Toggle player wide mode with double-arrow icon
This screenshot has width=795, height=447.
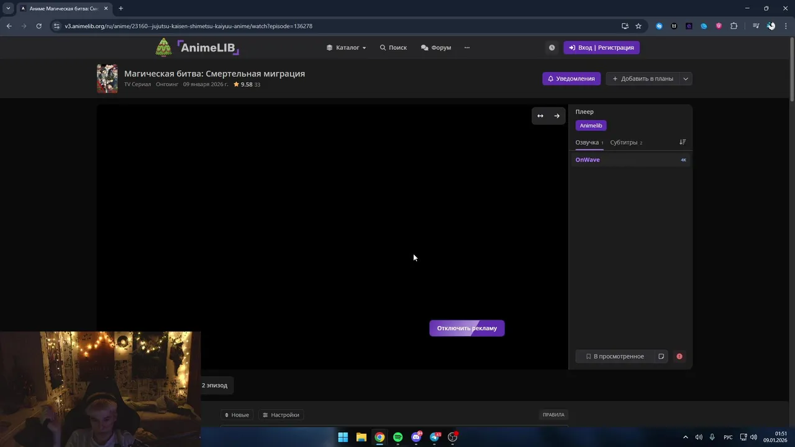tap(540, 115)
